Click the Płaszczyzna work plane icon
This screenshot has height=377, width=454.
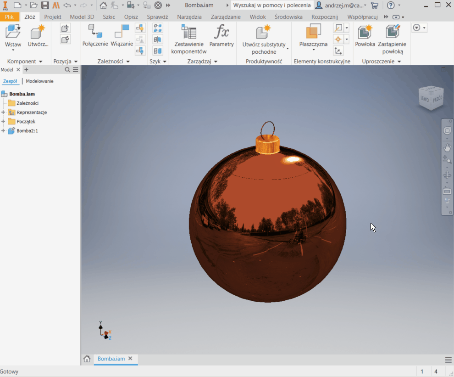[x=313, y=32]
